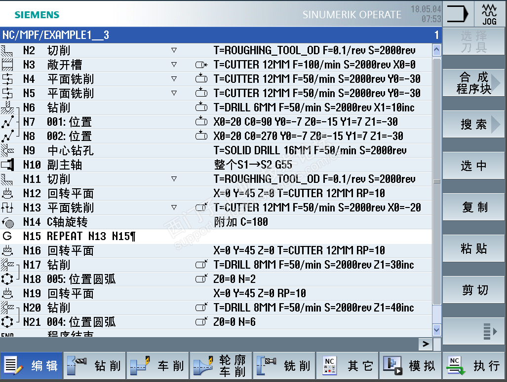Click the JOG mode icon
The image size is (507, 382).
pos(489,14)
